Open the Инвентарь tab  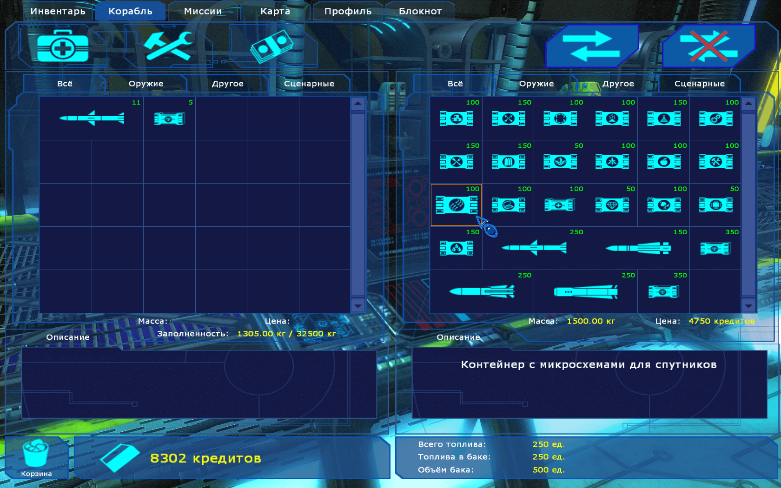pos(58,11)
